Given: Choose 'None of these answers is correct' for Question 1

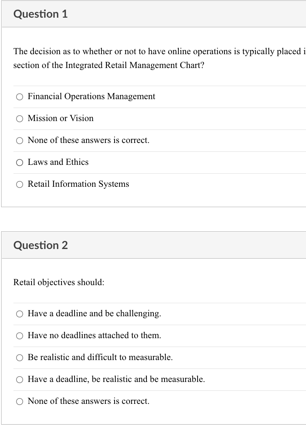Looking at the screenshot, I should 20,141.
